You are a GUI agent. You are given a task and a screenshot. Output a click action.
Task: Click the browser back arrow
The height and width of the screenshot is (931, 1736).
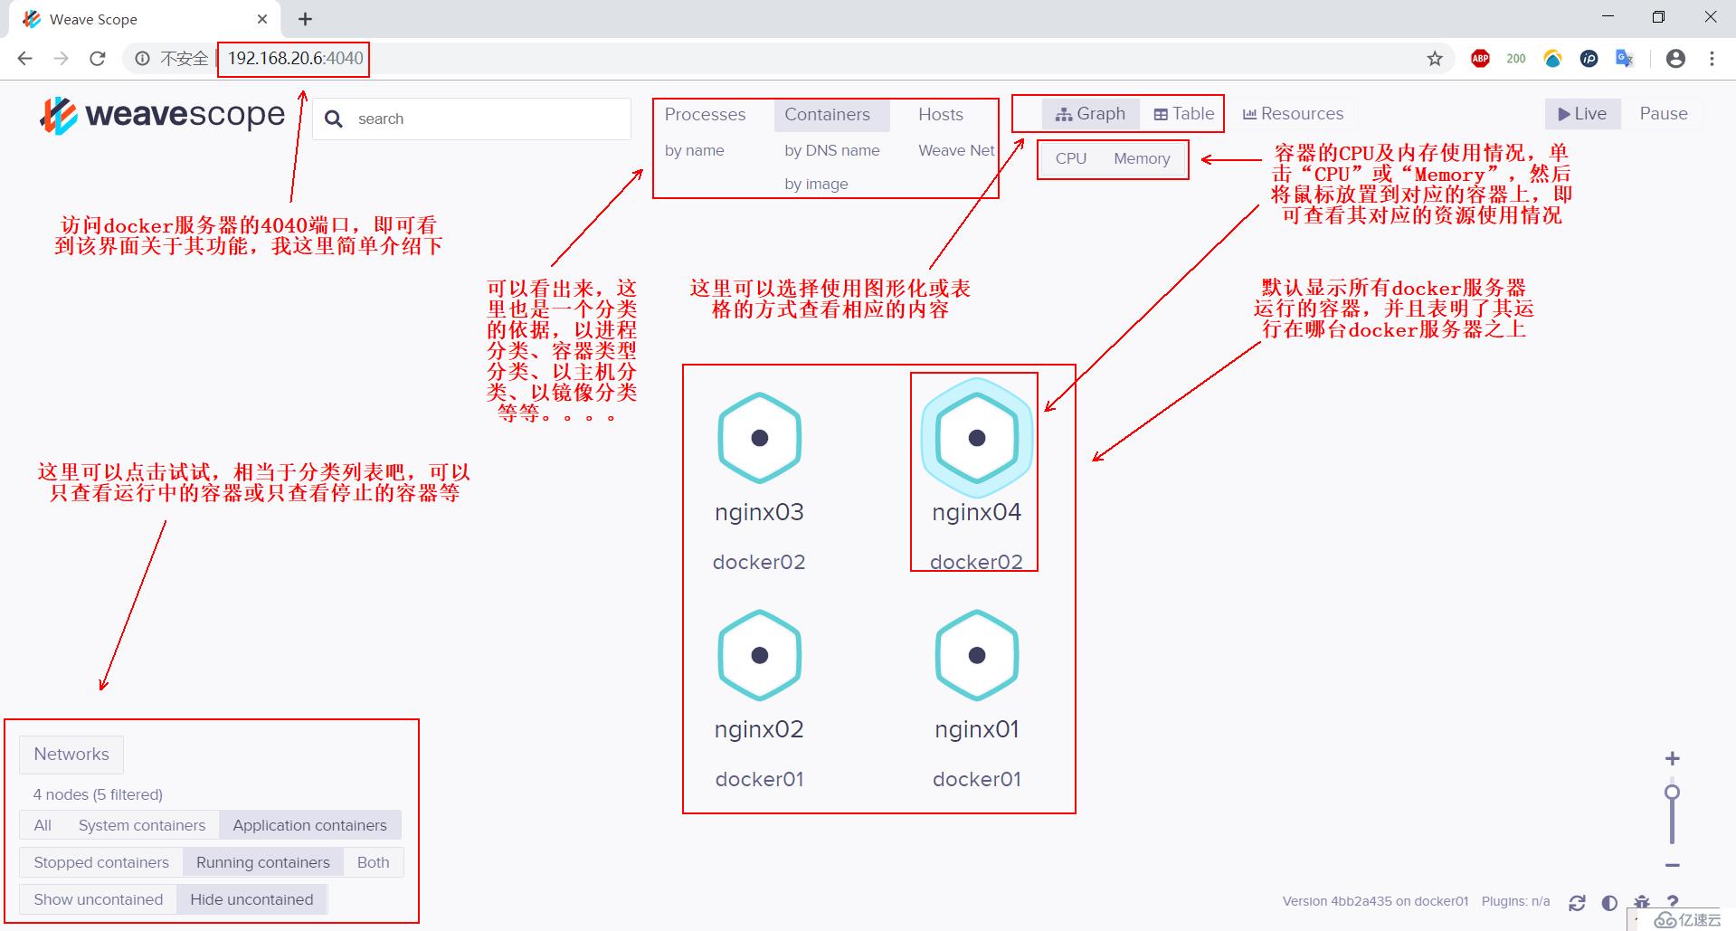[x=24, y=59]
